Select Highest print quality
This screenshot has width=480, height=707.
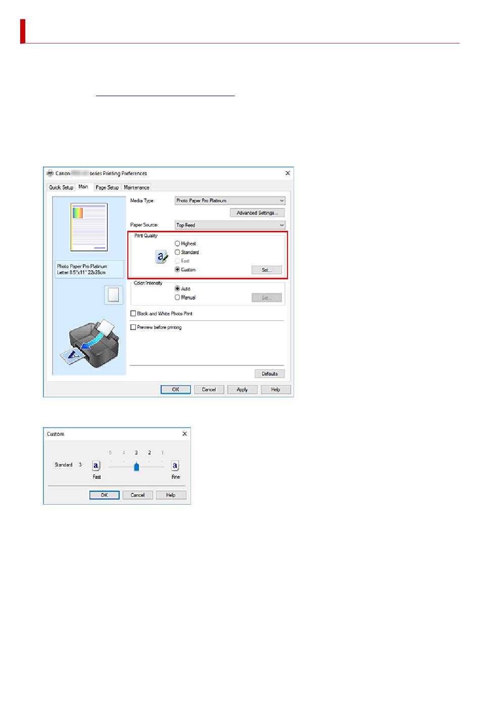[185, 243]
